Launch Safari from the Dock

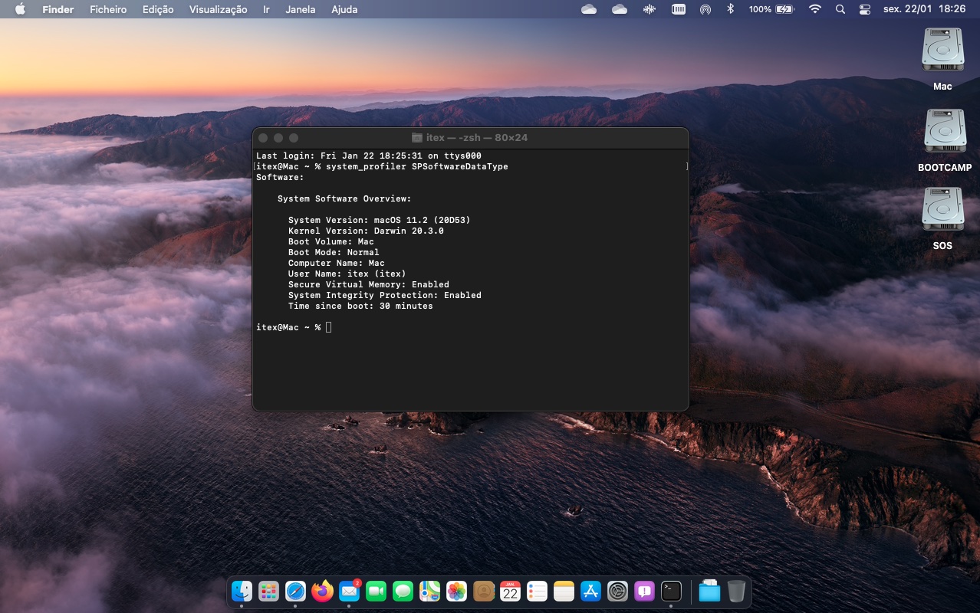295,592
